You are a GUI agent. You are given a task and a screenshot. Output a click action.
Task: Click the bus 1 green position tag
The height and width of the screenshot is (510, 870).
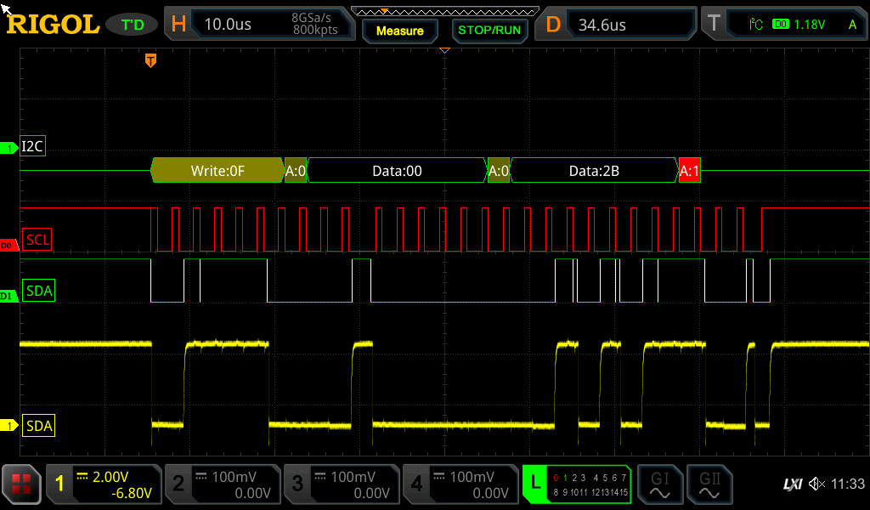click(8, 148)
